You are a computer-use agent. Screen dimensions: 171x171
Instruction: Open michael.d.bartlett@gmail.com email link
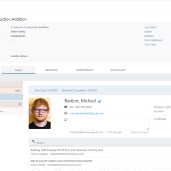[x=87, y=113]
